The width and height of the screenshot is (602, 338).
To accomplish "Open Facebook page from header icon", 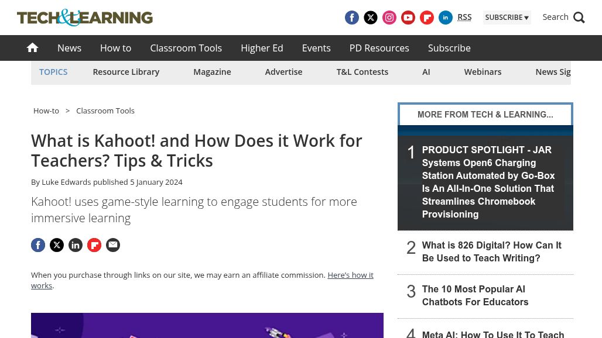I will [x=352, y=18].
